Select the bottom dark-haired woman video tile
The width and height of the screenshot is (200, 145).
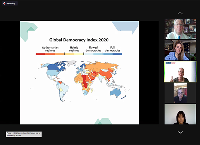[x=180, y=114]
